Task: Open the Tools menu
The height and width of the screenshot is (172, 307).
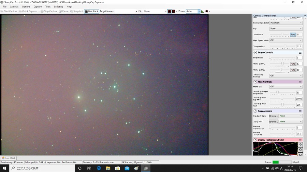Action: point(48,7)
